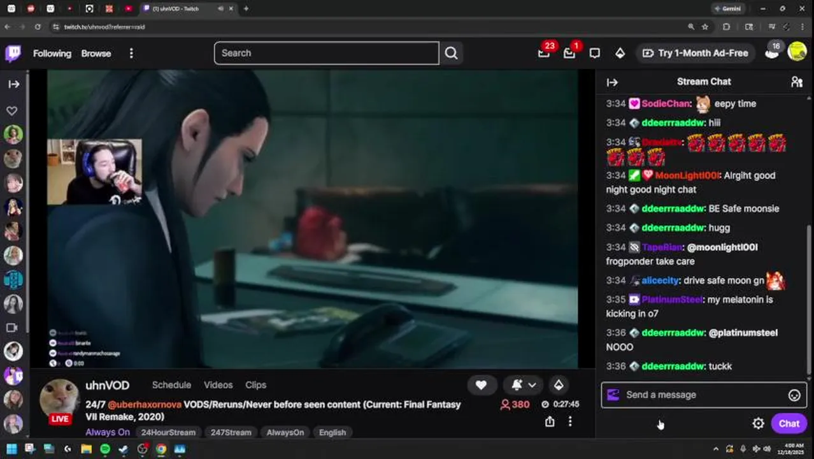Open the user avatar menu
The image size is (814, 459).
pyautogui.click(x=797, y=51)
